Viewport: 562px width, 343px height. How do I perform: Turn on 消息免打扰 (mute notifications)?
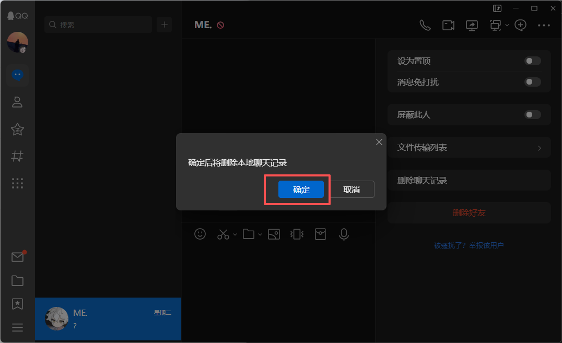pyautogui.click(x=532, y=82)
